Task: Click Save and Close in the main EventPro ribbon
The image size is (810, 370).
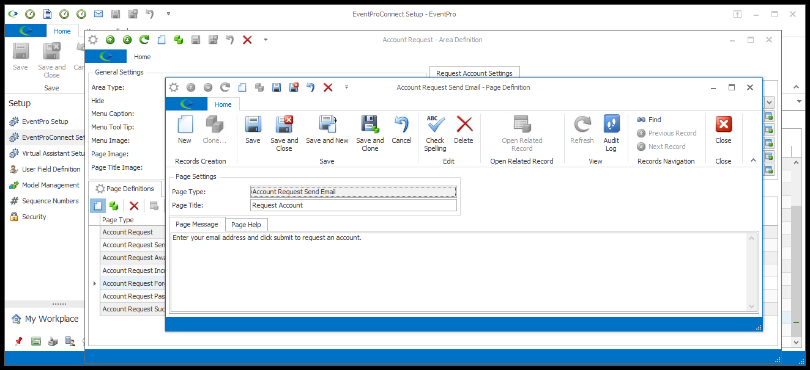Action: point(51,60)
